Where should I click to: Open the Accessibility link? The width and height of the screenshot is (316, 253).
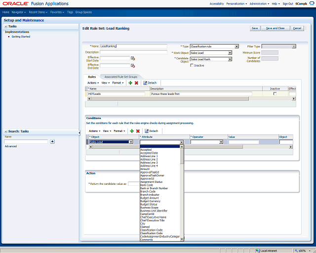click(217, 3)
